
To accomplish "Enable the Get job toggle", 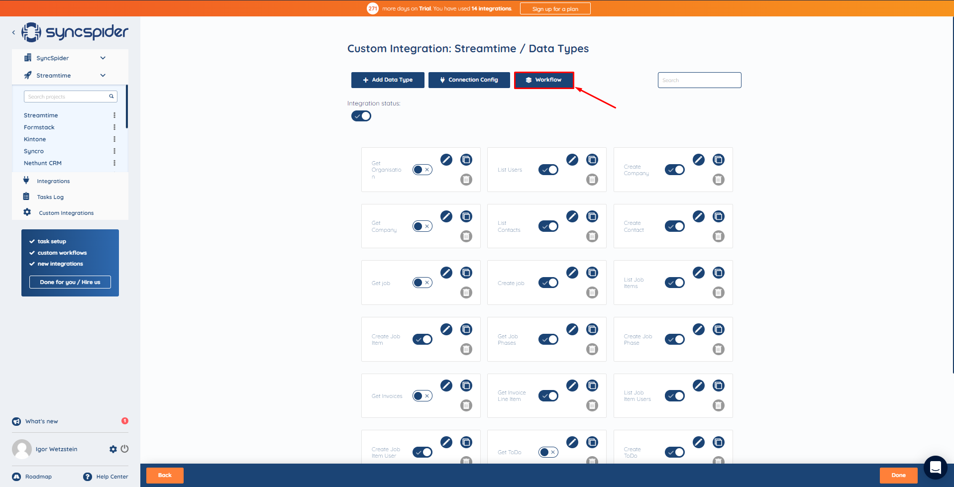I will [x=423, y=283].
